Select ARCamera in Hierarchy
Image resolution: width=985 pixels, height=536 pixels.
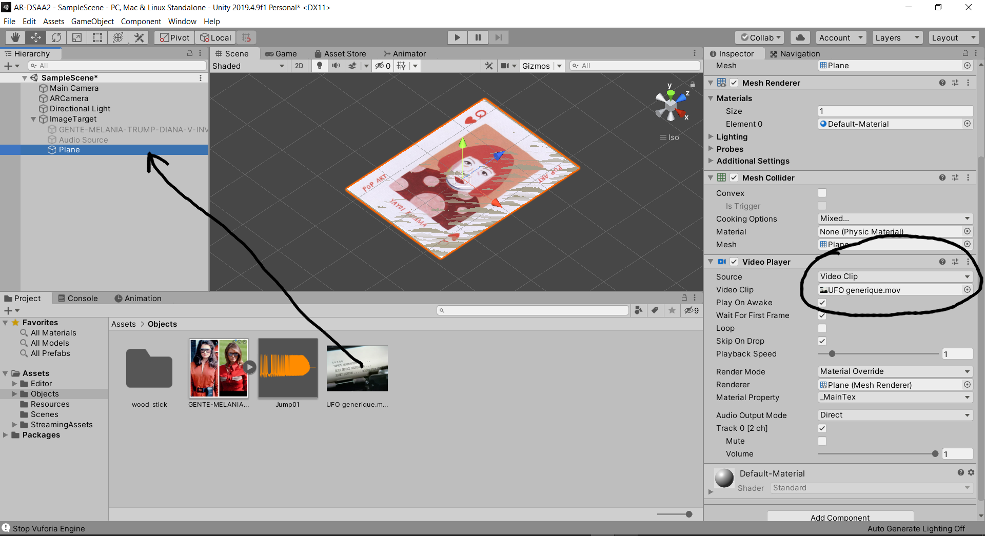[x=69, y=98]
